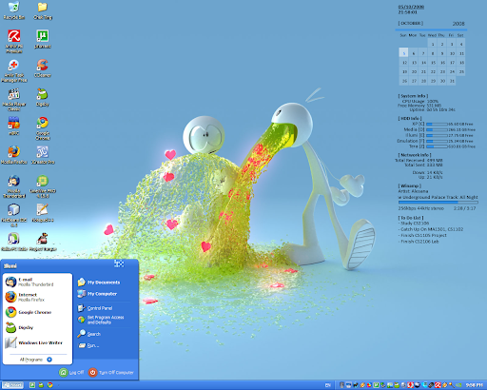The image size is (487, 390).
Task: Open AnVir Task Manager Pro desktop shortcut
Action: (x=14, y=71)
